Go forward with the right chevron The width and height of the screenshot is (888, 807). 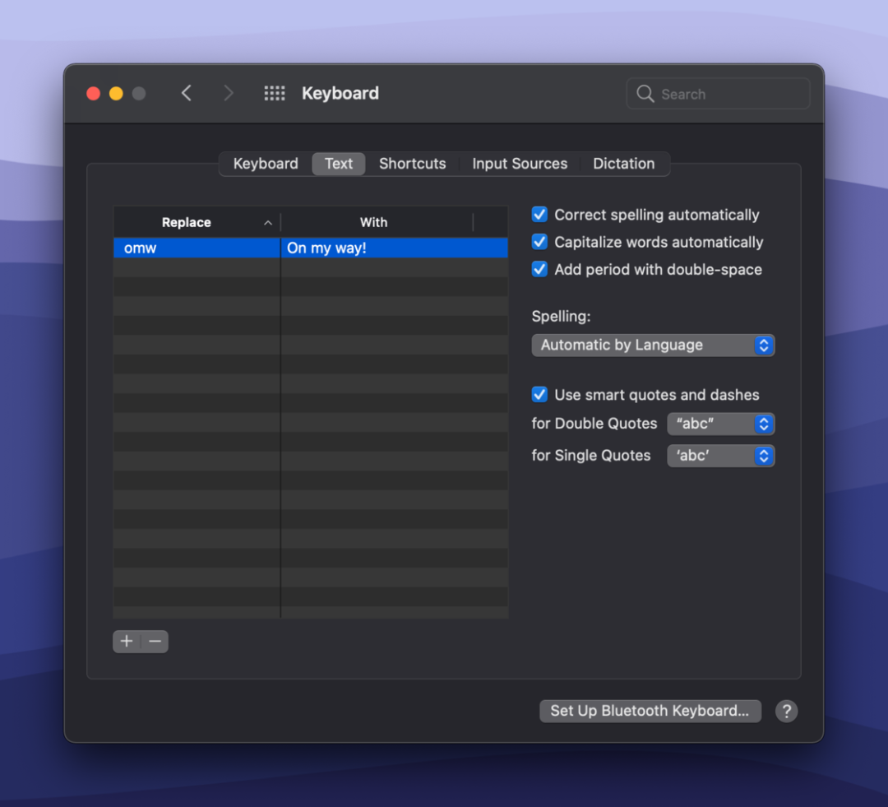tap(228, 93)
